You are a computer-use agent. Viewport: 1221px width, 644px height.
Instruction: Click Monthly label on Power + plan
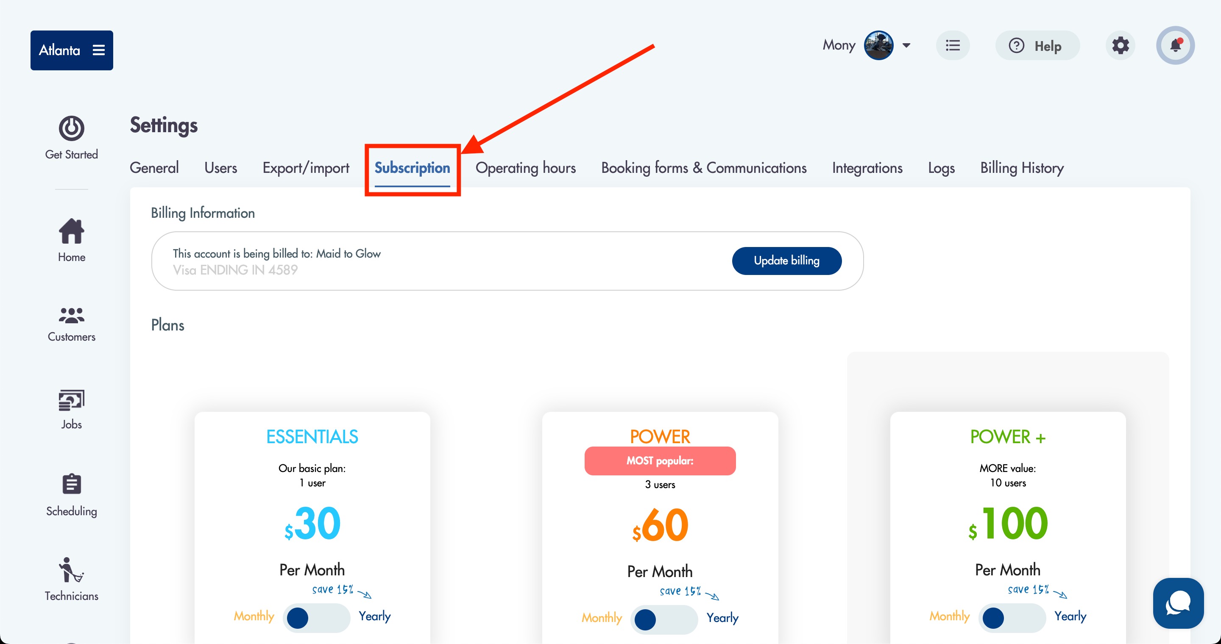coord(949,616)
